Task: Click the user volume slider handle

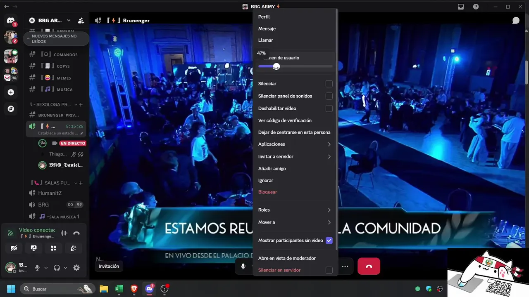Action: tap(276, 66)
